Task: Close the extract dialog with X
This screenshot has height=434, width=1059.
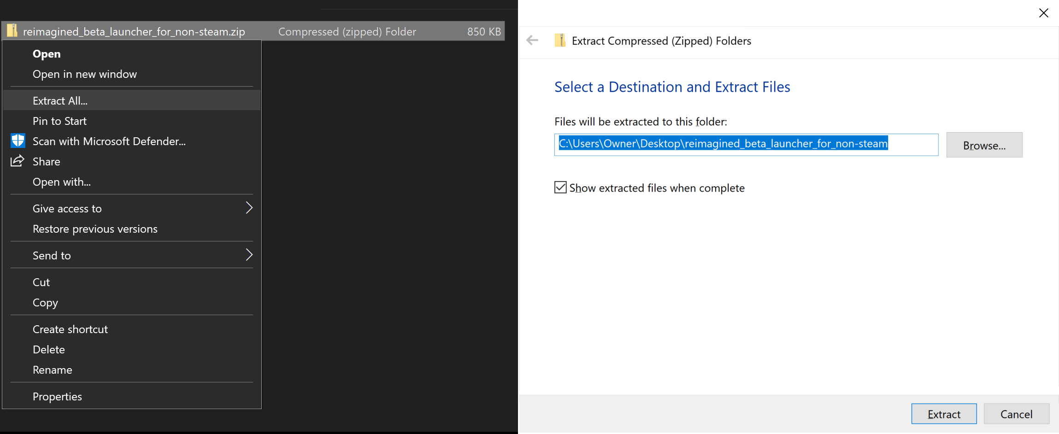Action: [x=1043, y=13]
